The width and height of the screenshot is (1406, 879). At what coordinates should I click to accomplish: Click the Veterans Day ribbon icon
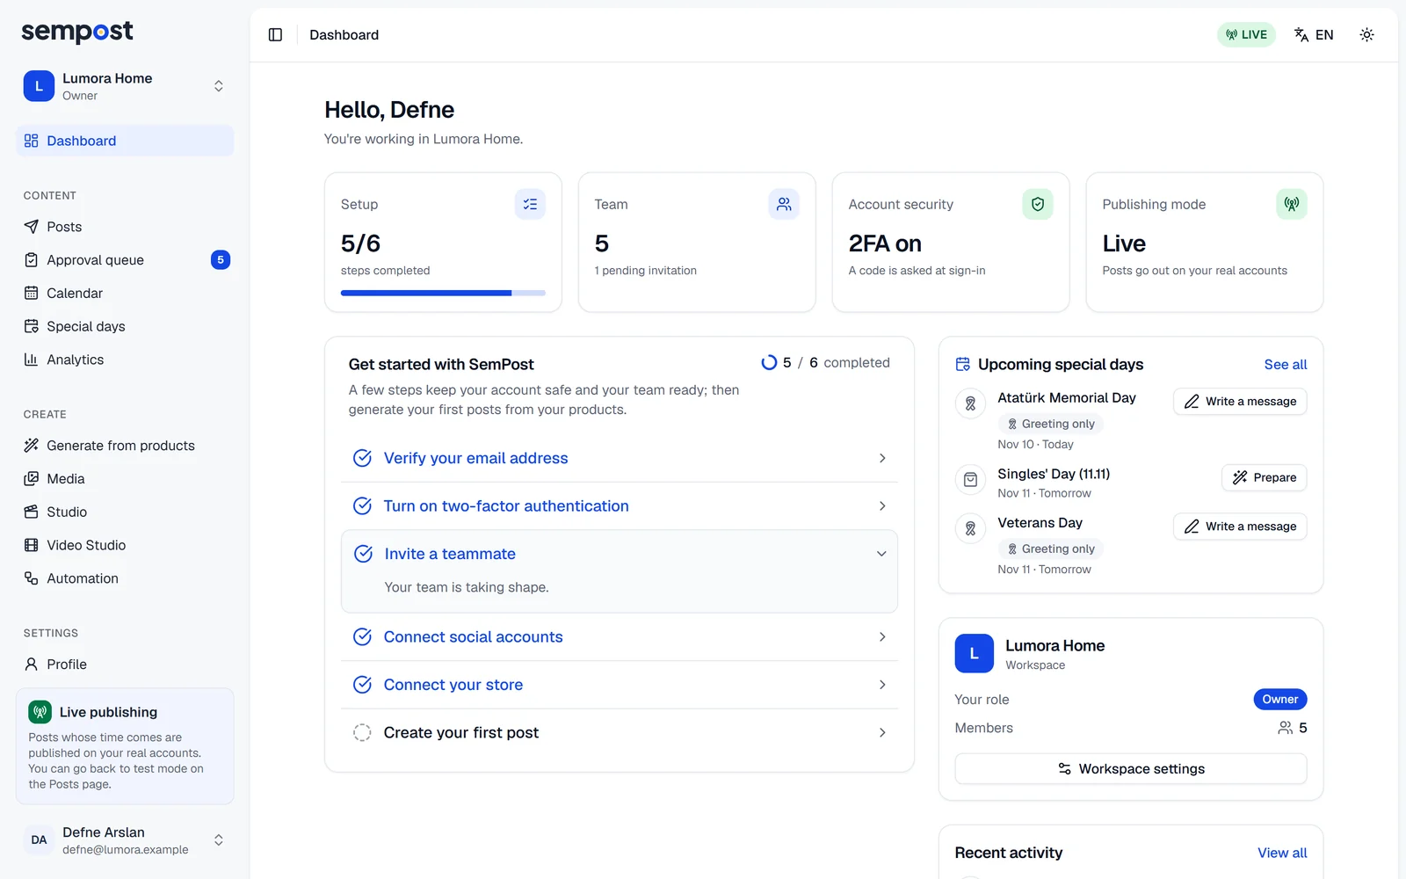click(970, 529)
